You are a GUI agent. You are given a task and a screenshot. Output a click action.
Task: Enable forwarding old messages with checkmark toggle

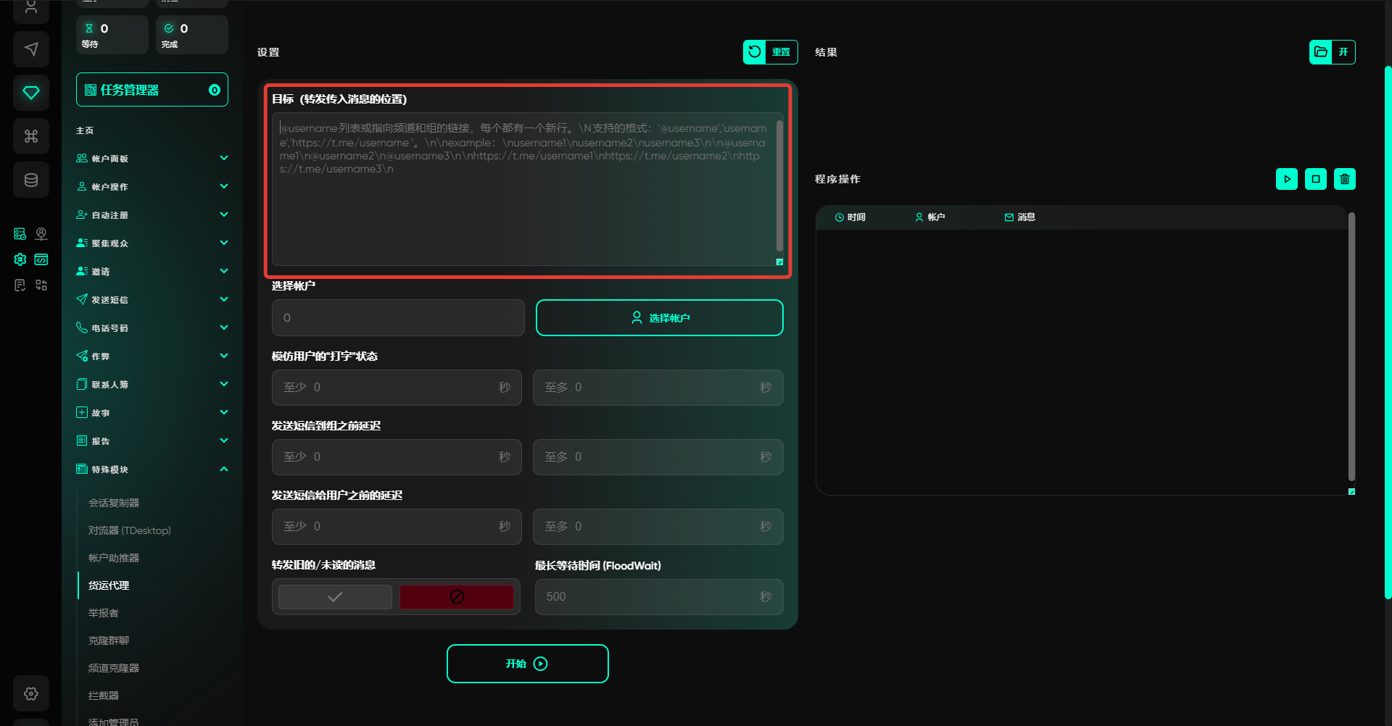click(x=335, y=597)
